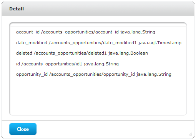Click the Detail dialog title

(x=17, y=9)
